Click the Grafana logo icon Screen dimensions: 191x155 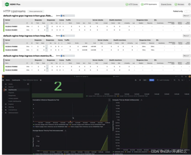click(3, 76)
